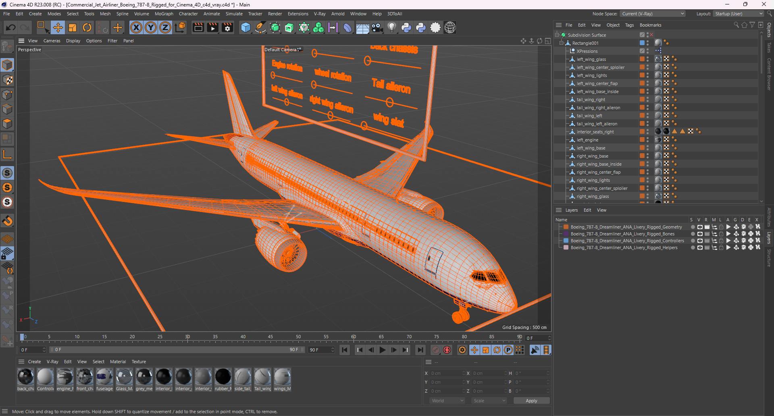Open the Takes side tab
The image size is (774, 416).
coord(769,48)
